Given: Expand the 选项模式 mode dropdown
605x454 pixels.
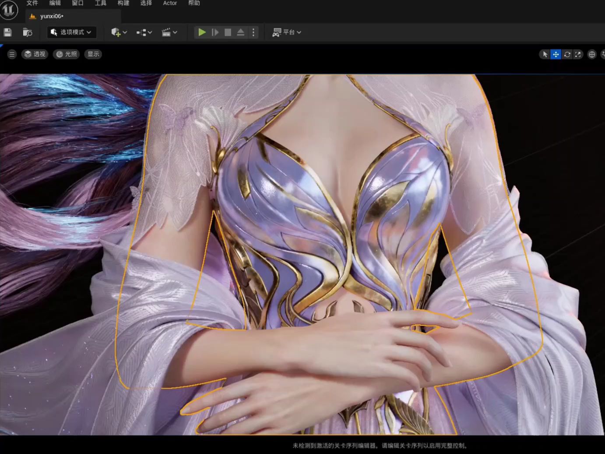Looking at the screenshot, I should 71,32.
